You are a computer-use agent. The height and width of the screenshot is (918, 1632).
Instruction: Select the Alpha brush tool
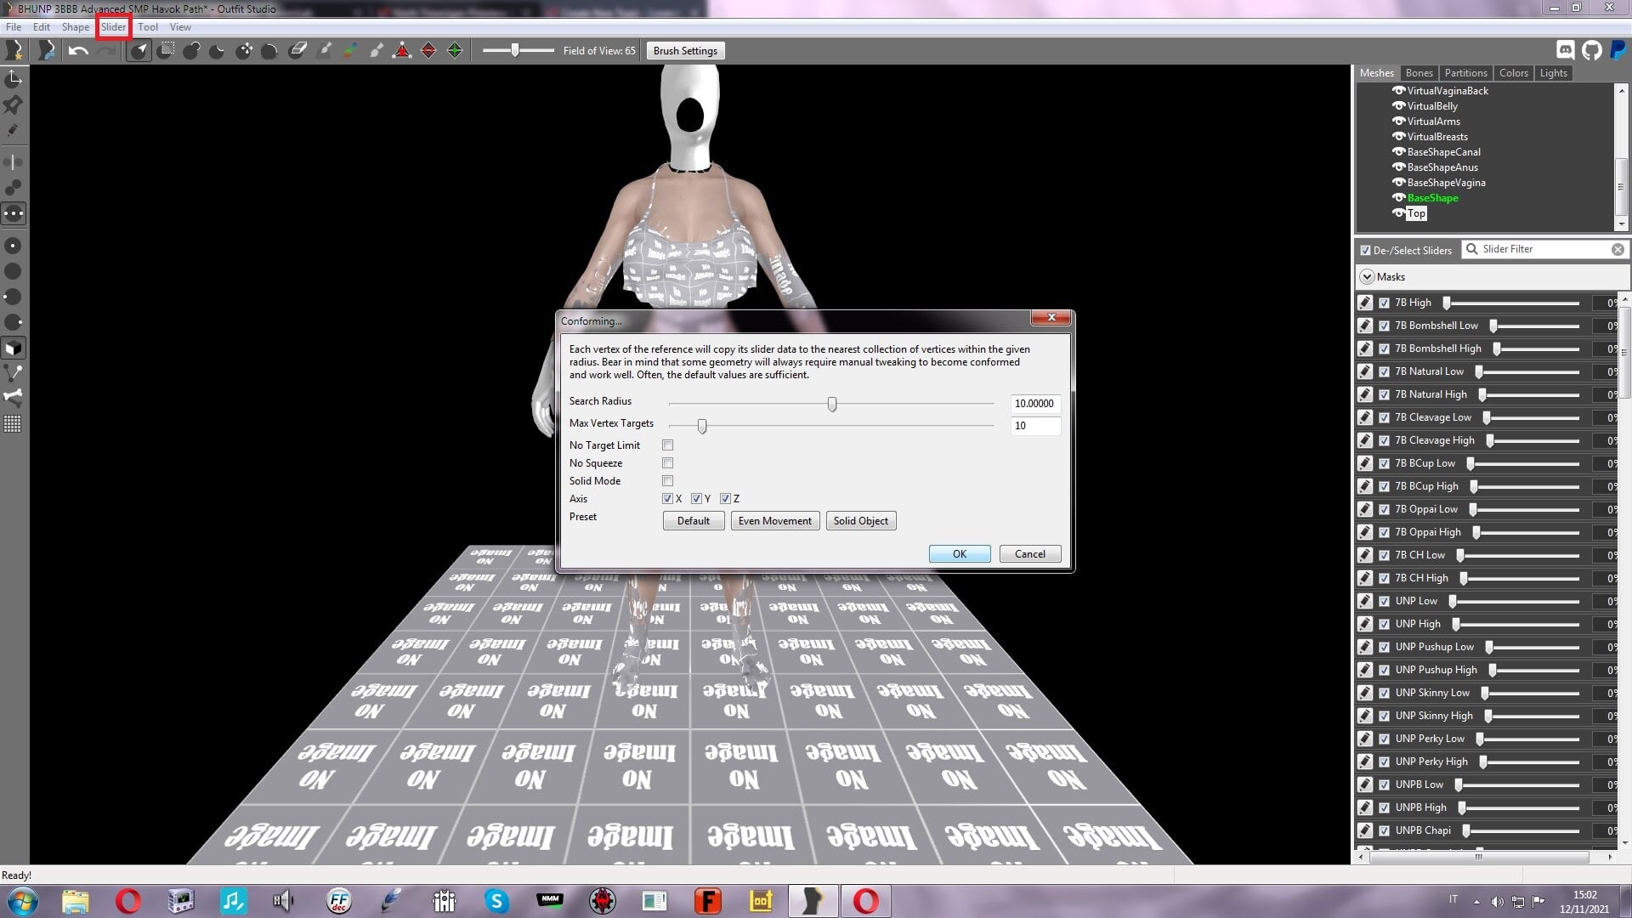coord(376,51)
